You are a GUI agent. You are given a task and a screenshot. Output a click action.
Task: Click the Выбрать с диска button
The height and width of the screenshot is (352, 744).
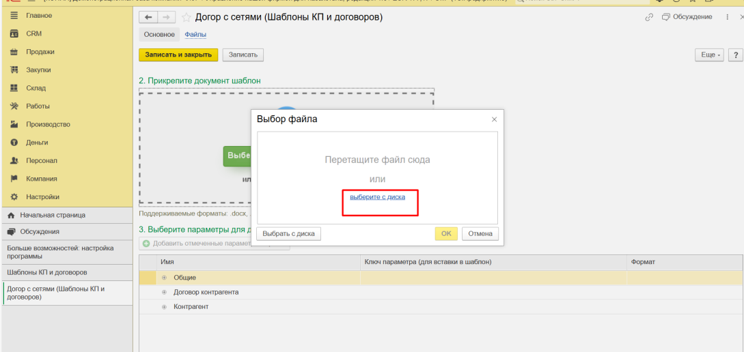pyautogui.click(x=288, y=233)
